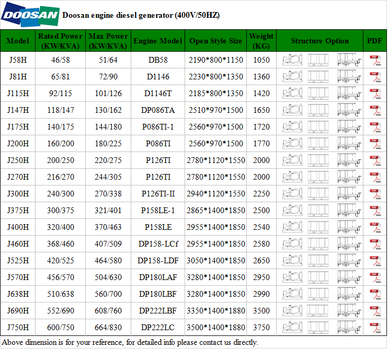Screen dimensions: 388x349
Task: Open the PDF icon in J115H row
Action: (x=375, y=94)
